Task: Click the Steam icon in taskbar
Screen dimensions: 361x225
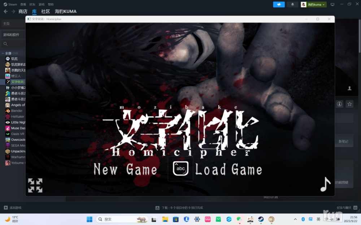Action: coord(261,219)
